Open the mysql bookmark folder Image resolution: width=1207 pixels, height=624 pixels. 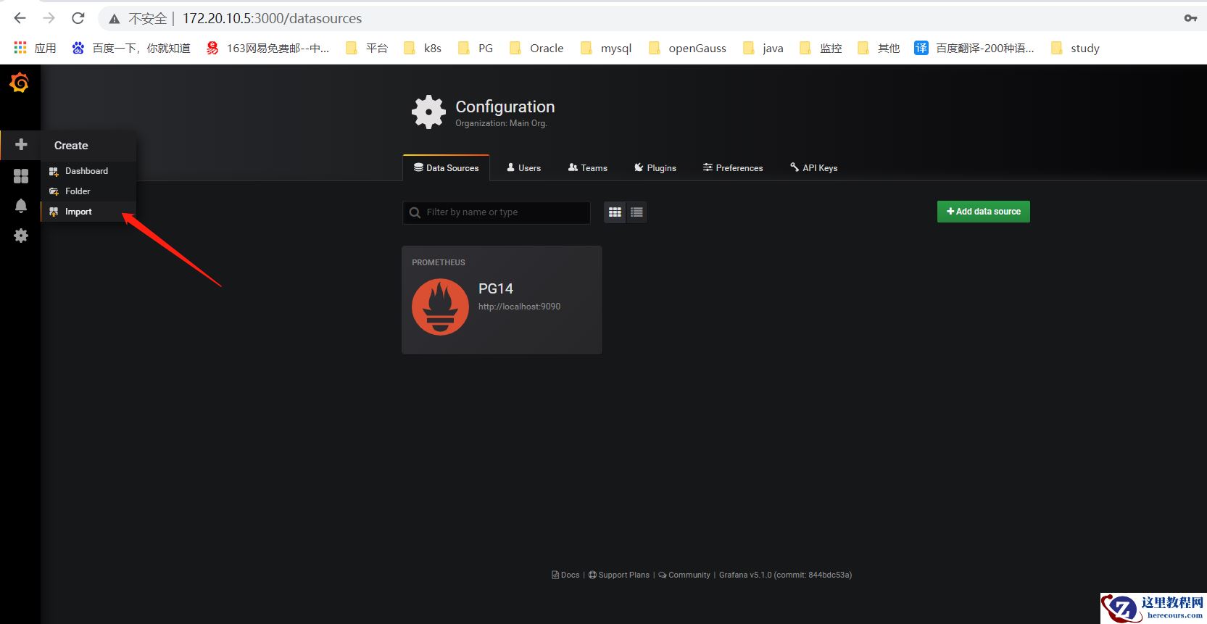click(606, 48)
